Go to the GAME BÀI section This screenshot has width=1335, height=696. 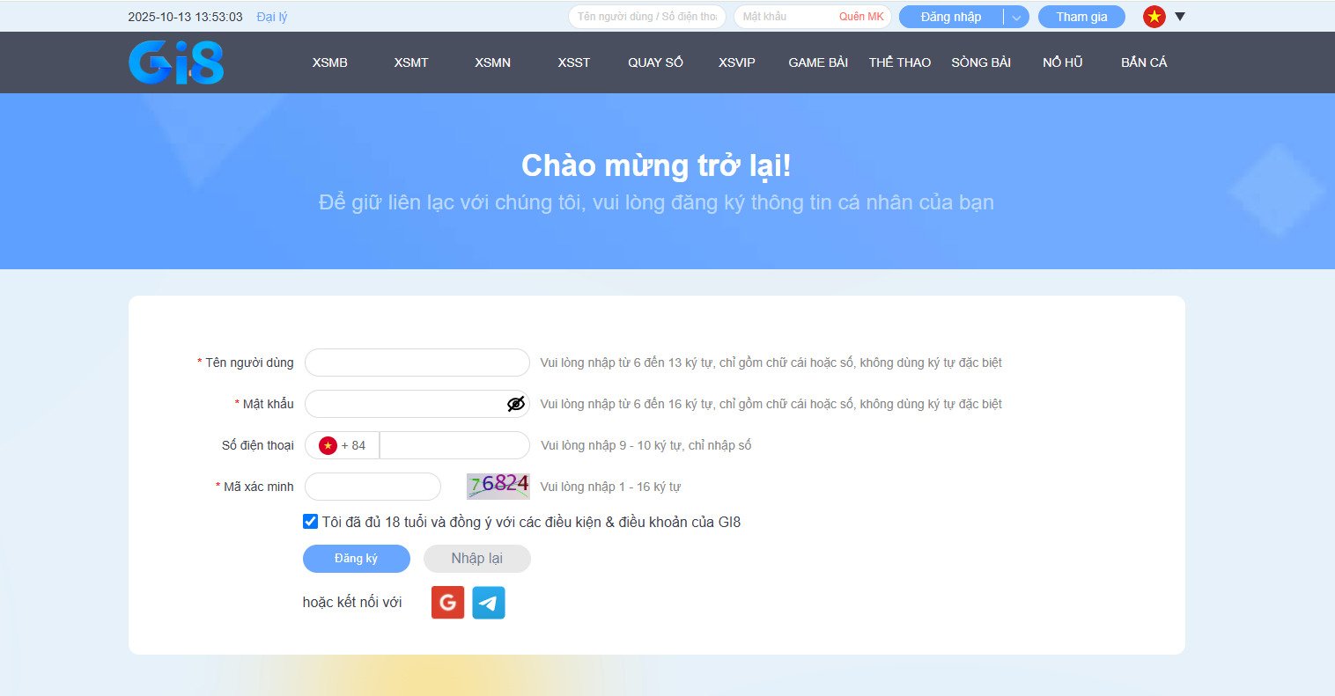(x=817, y=62)
